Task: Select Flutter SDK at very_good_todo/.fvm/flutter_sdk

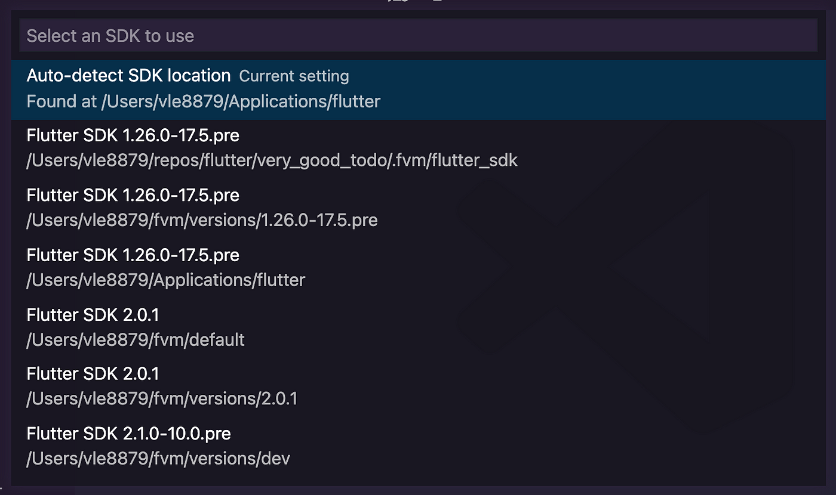Action: coord(418,149)
